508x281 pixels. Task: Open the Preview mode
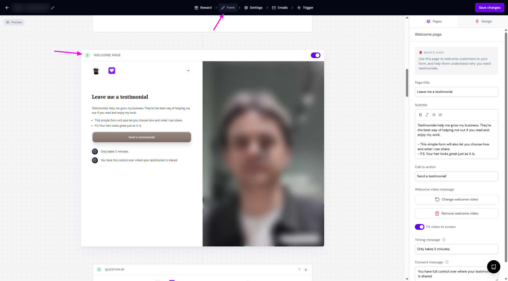(14, 22)
